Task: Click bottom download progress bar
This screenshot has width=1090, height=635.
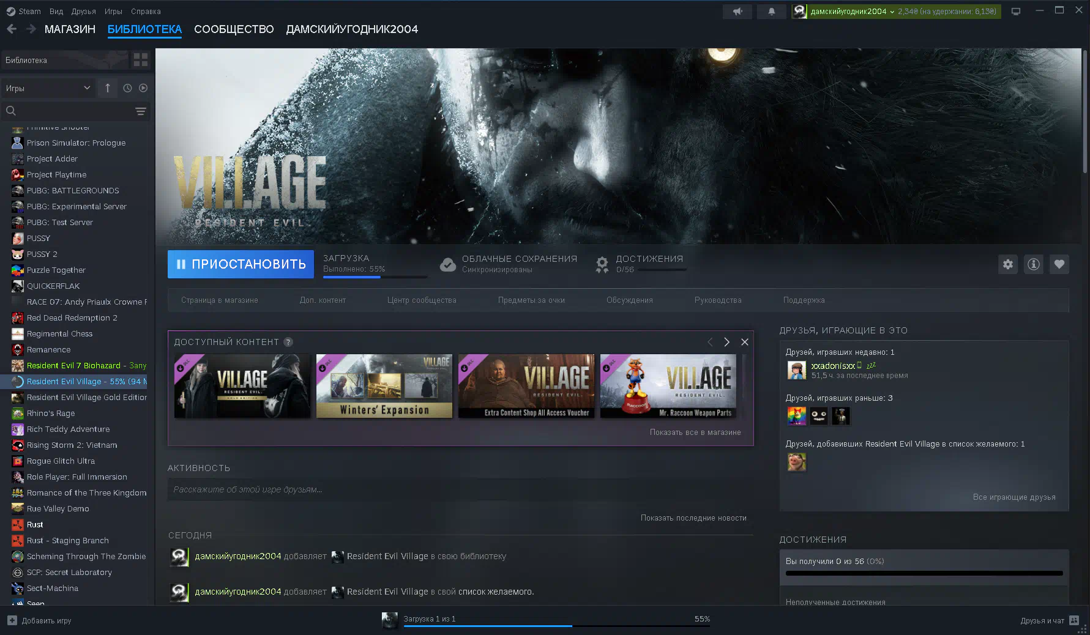Action: [556, 626]
